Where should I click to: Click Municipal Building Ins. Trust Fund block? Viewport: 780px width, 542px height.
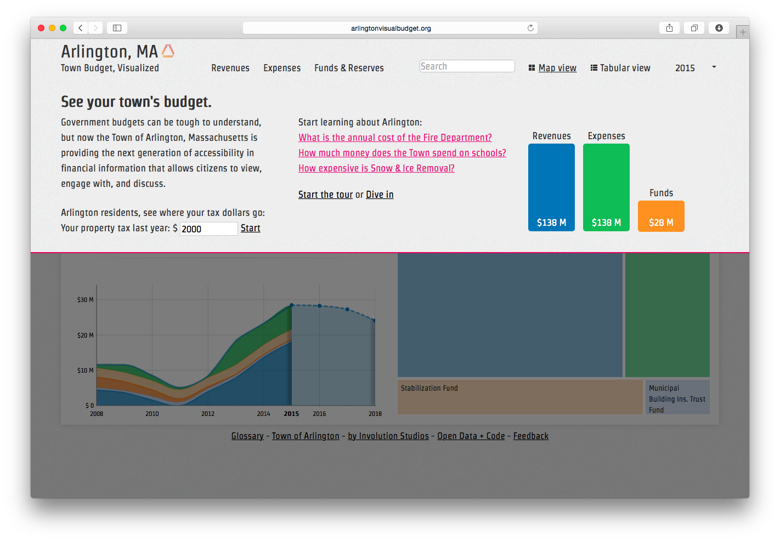coord(677,397)
